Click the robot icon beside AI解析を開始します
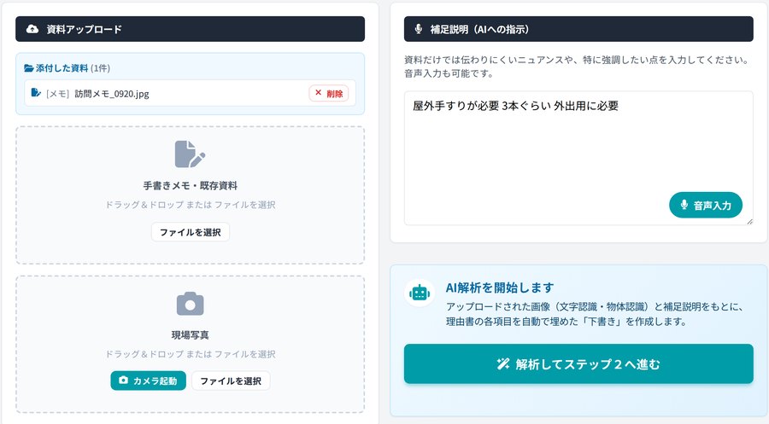The image size is (769, 424). tap(420, 293)
